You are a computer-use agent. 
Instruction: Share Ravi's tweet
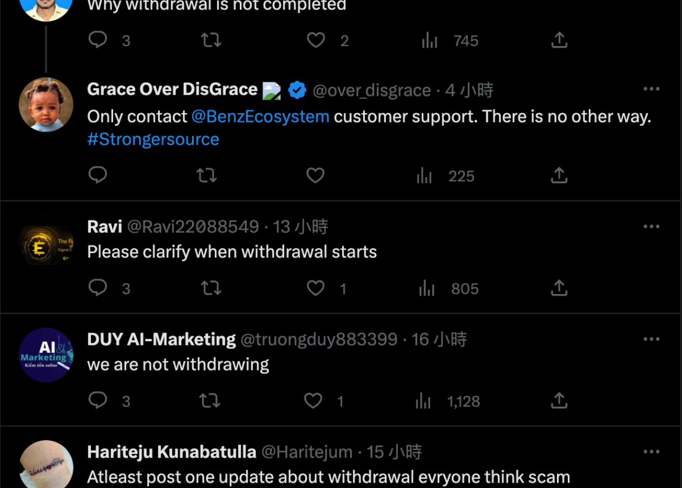(559, 288)
